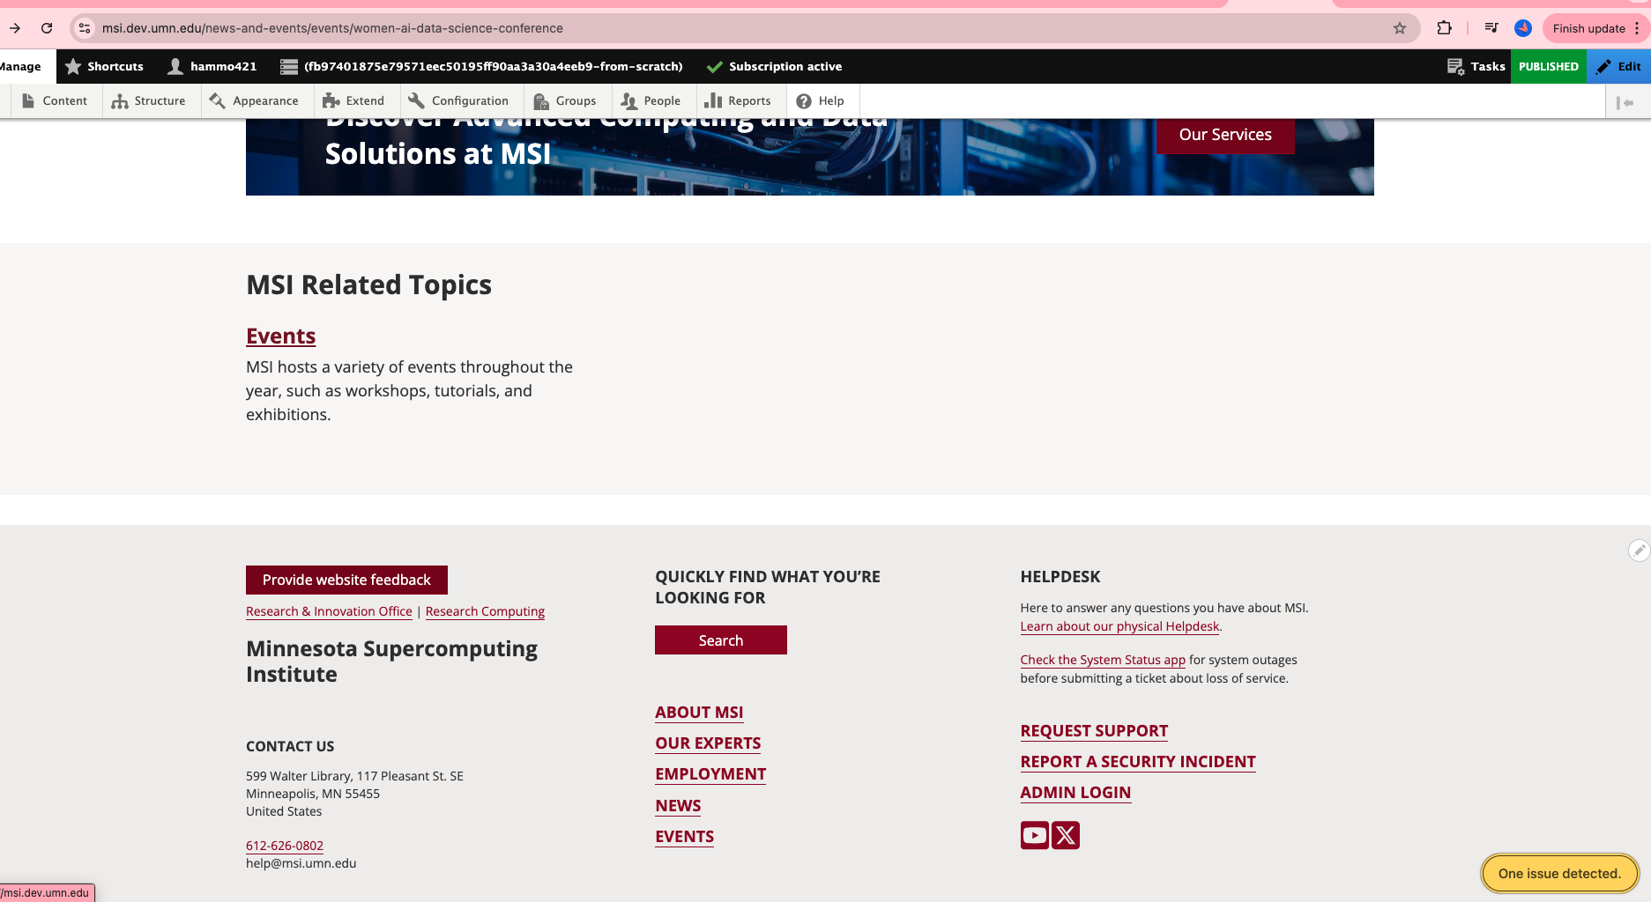The image size is (1651, 902).
Task: Open the Structure admin menu
Action: coord(149,101)
